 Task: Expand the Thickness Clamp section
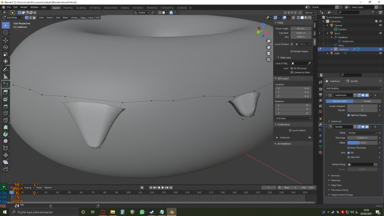tap(338, 190)
